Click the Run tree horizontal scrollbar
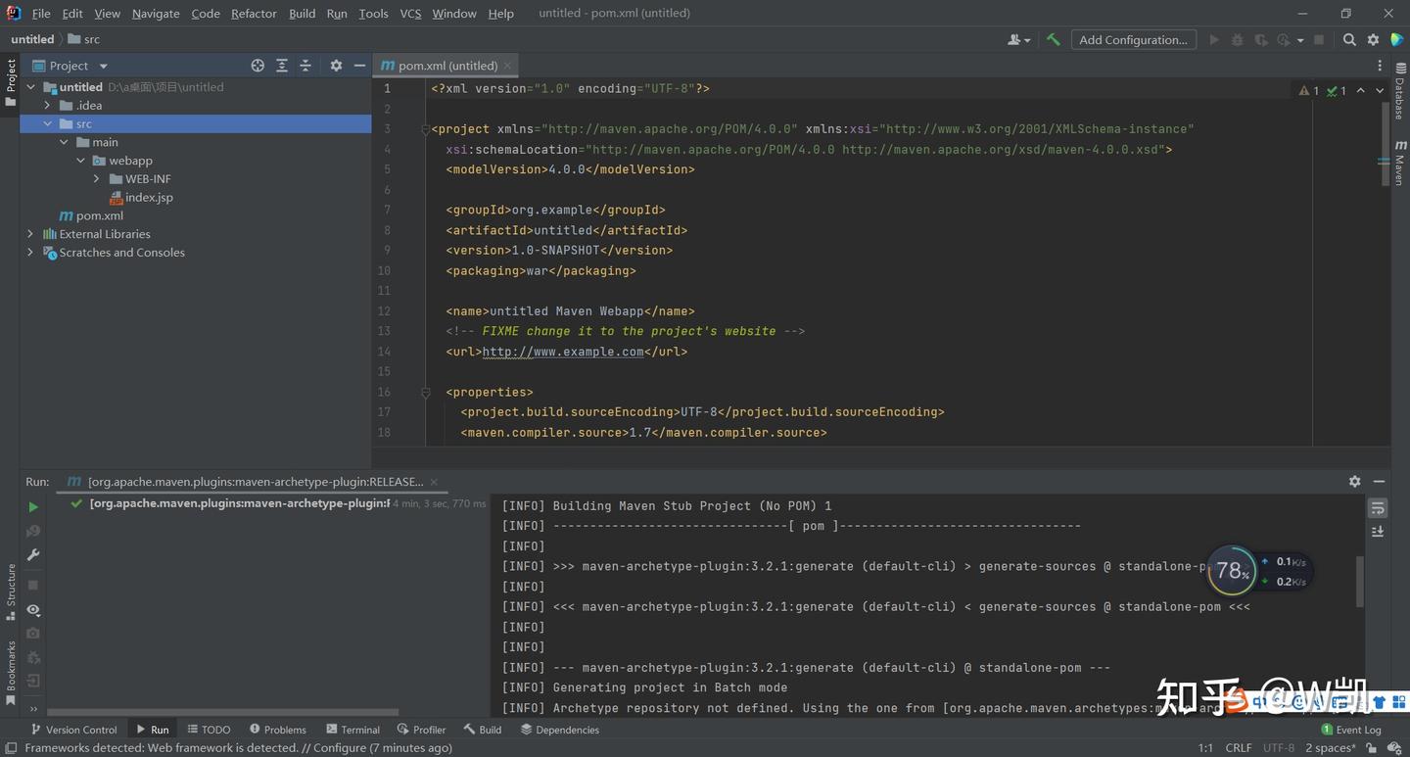This screenshot has height=757, width=1410. point(222,713)
